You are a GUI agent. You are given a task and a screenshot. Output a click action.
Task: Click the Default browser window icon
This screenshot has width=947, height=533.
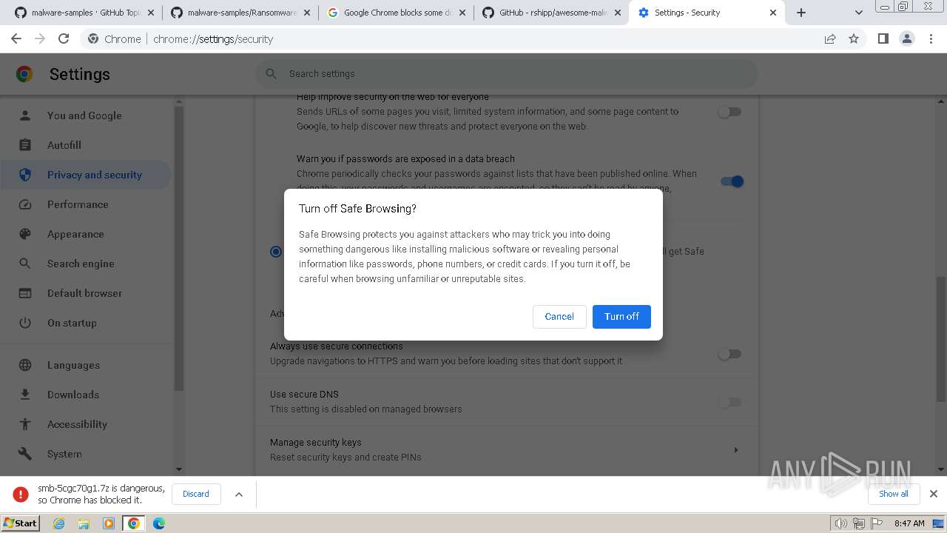[25, 293]
